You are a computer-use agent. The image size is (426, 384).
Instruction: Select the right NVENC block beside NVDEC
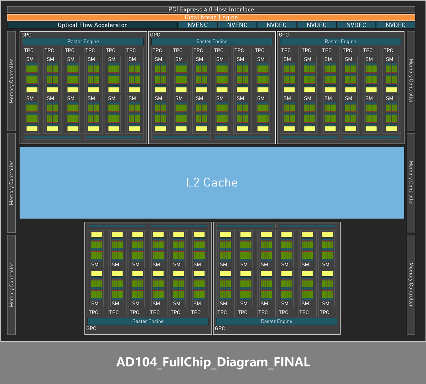coord(237,25)
